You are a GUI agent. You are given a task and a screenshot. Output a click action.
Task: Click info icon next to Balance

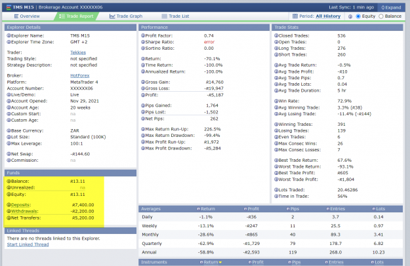pyautogui.click(x=9, y=181)
